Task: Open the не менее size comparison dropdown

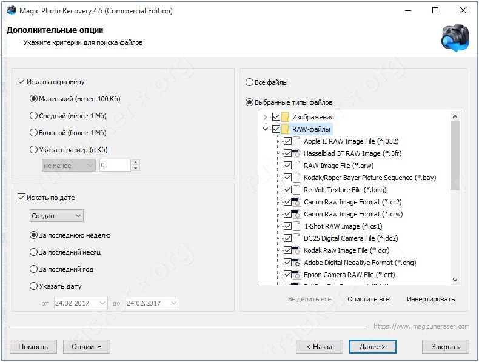Action: pos(69,166)
